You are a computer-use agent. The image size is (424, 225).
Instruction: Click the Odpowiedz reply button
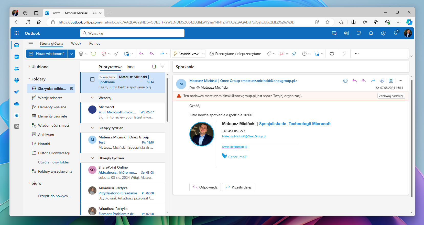(x=205, y=187)
